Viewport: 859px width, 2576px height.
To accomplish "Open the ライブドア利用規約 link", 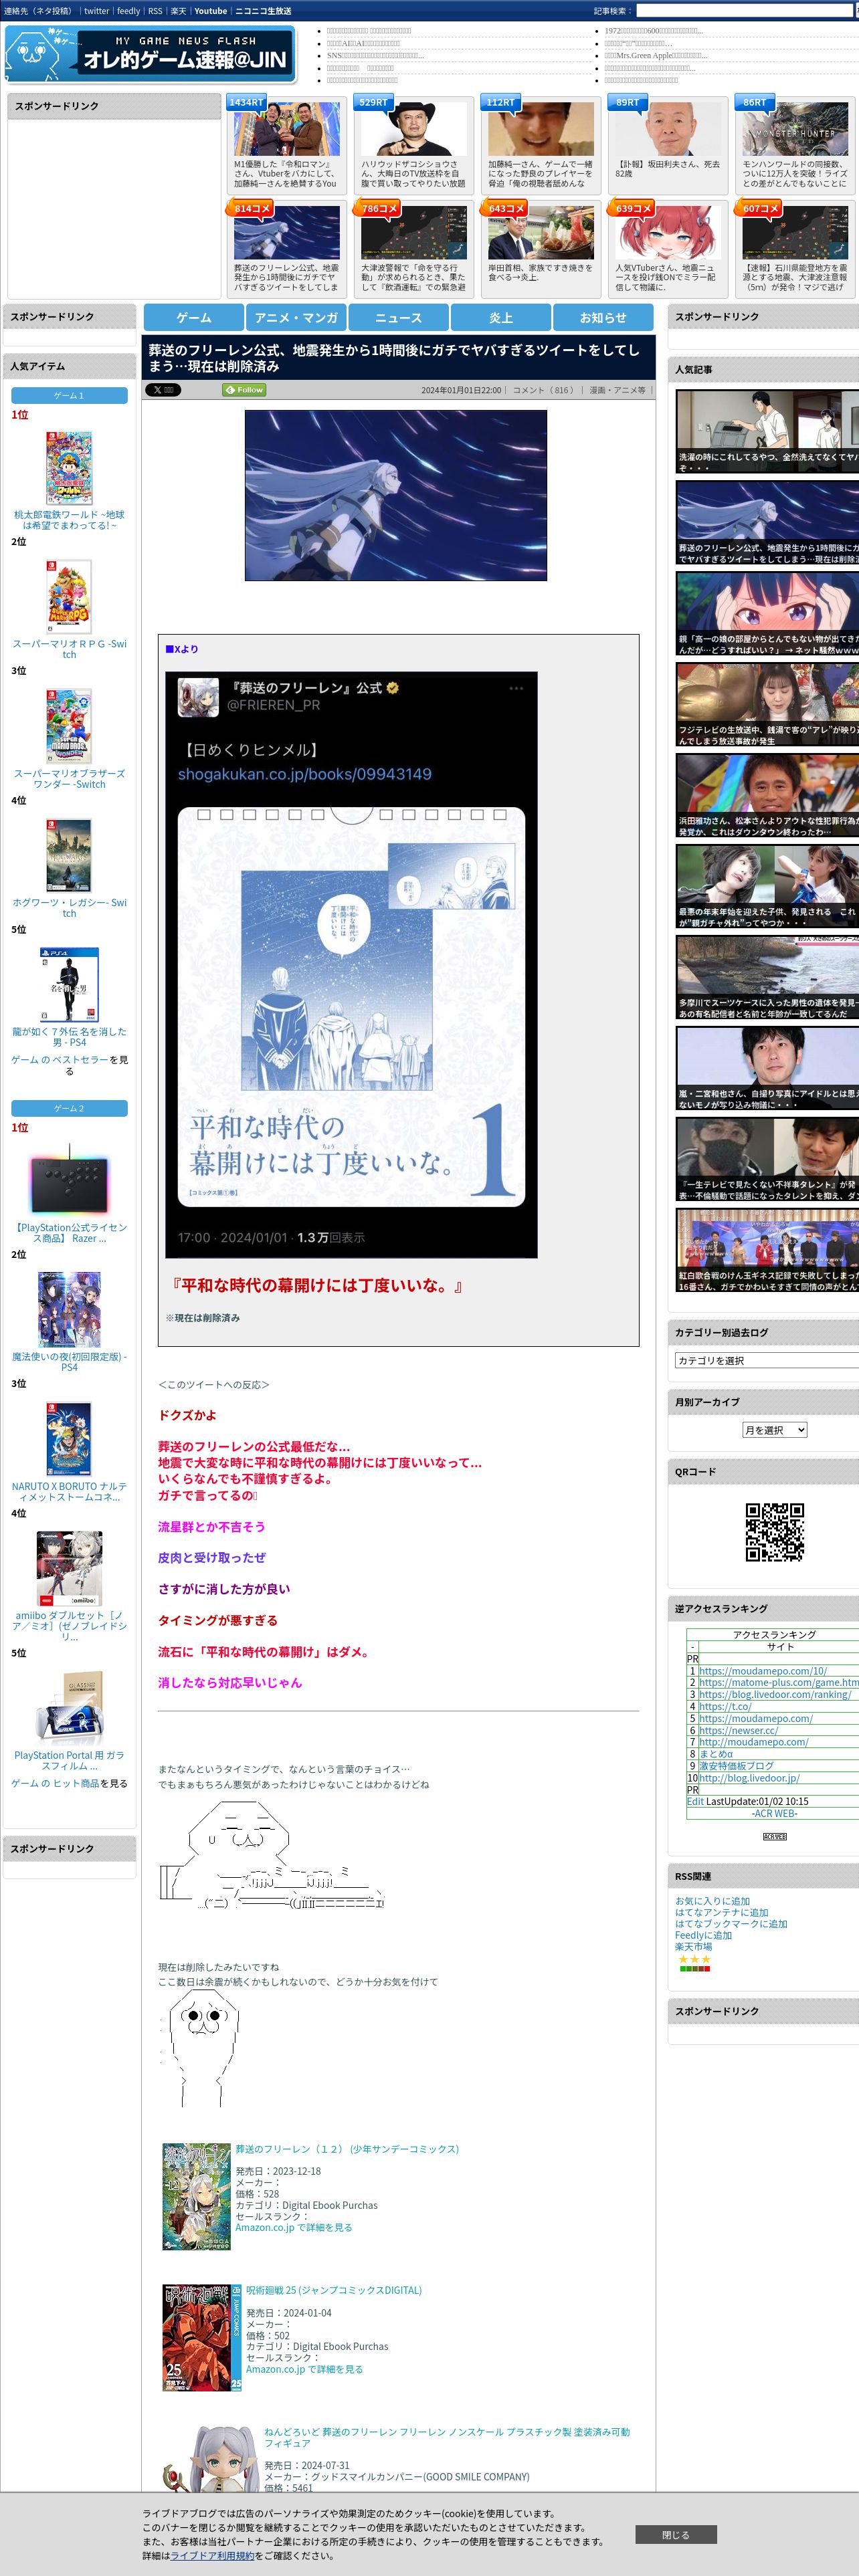I will [x=212, y=2556].
